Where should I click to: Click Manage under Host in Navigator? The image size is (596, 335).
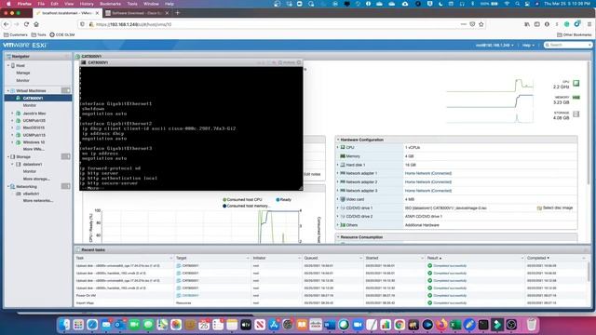(x=22, y=73)
